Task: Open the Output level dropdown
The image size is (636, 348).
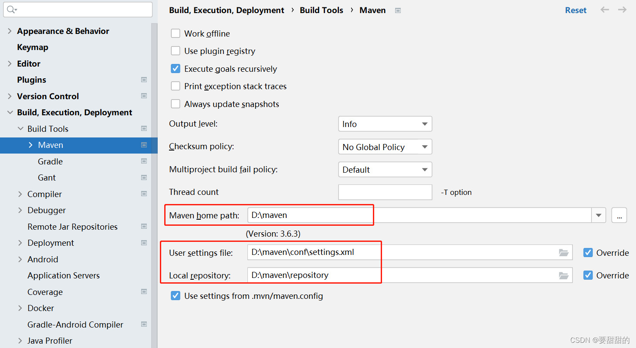Action: tap(425, 124)
